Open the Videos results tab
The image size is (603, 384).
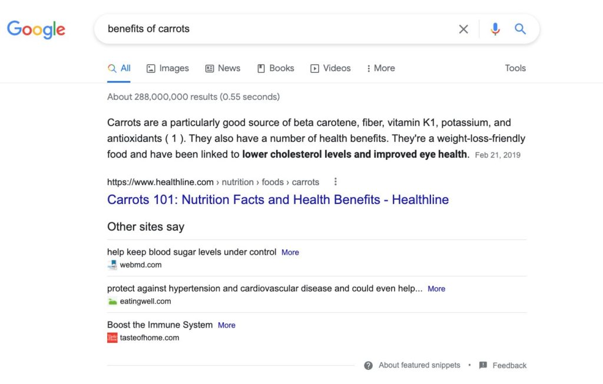330,68
